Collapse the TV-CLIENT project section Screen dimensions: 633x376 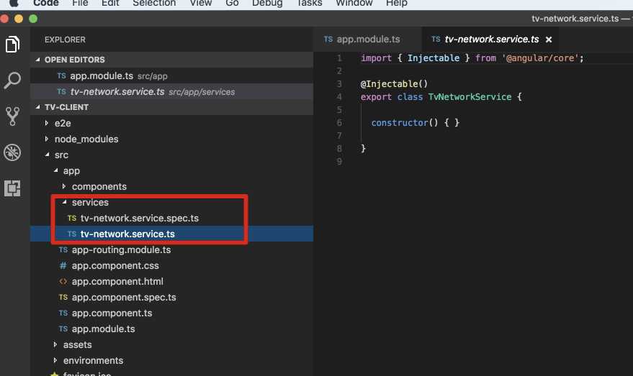37,107
